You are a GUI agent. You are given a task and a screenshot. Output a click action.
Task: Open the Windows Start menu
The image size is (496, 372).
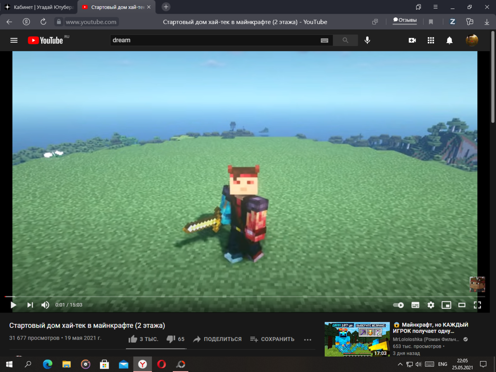coord(9,364)
